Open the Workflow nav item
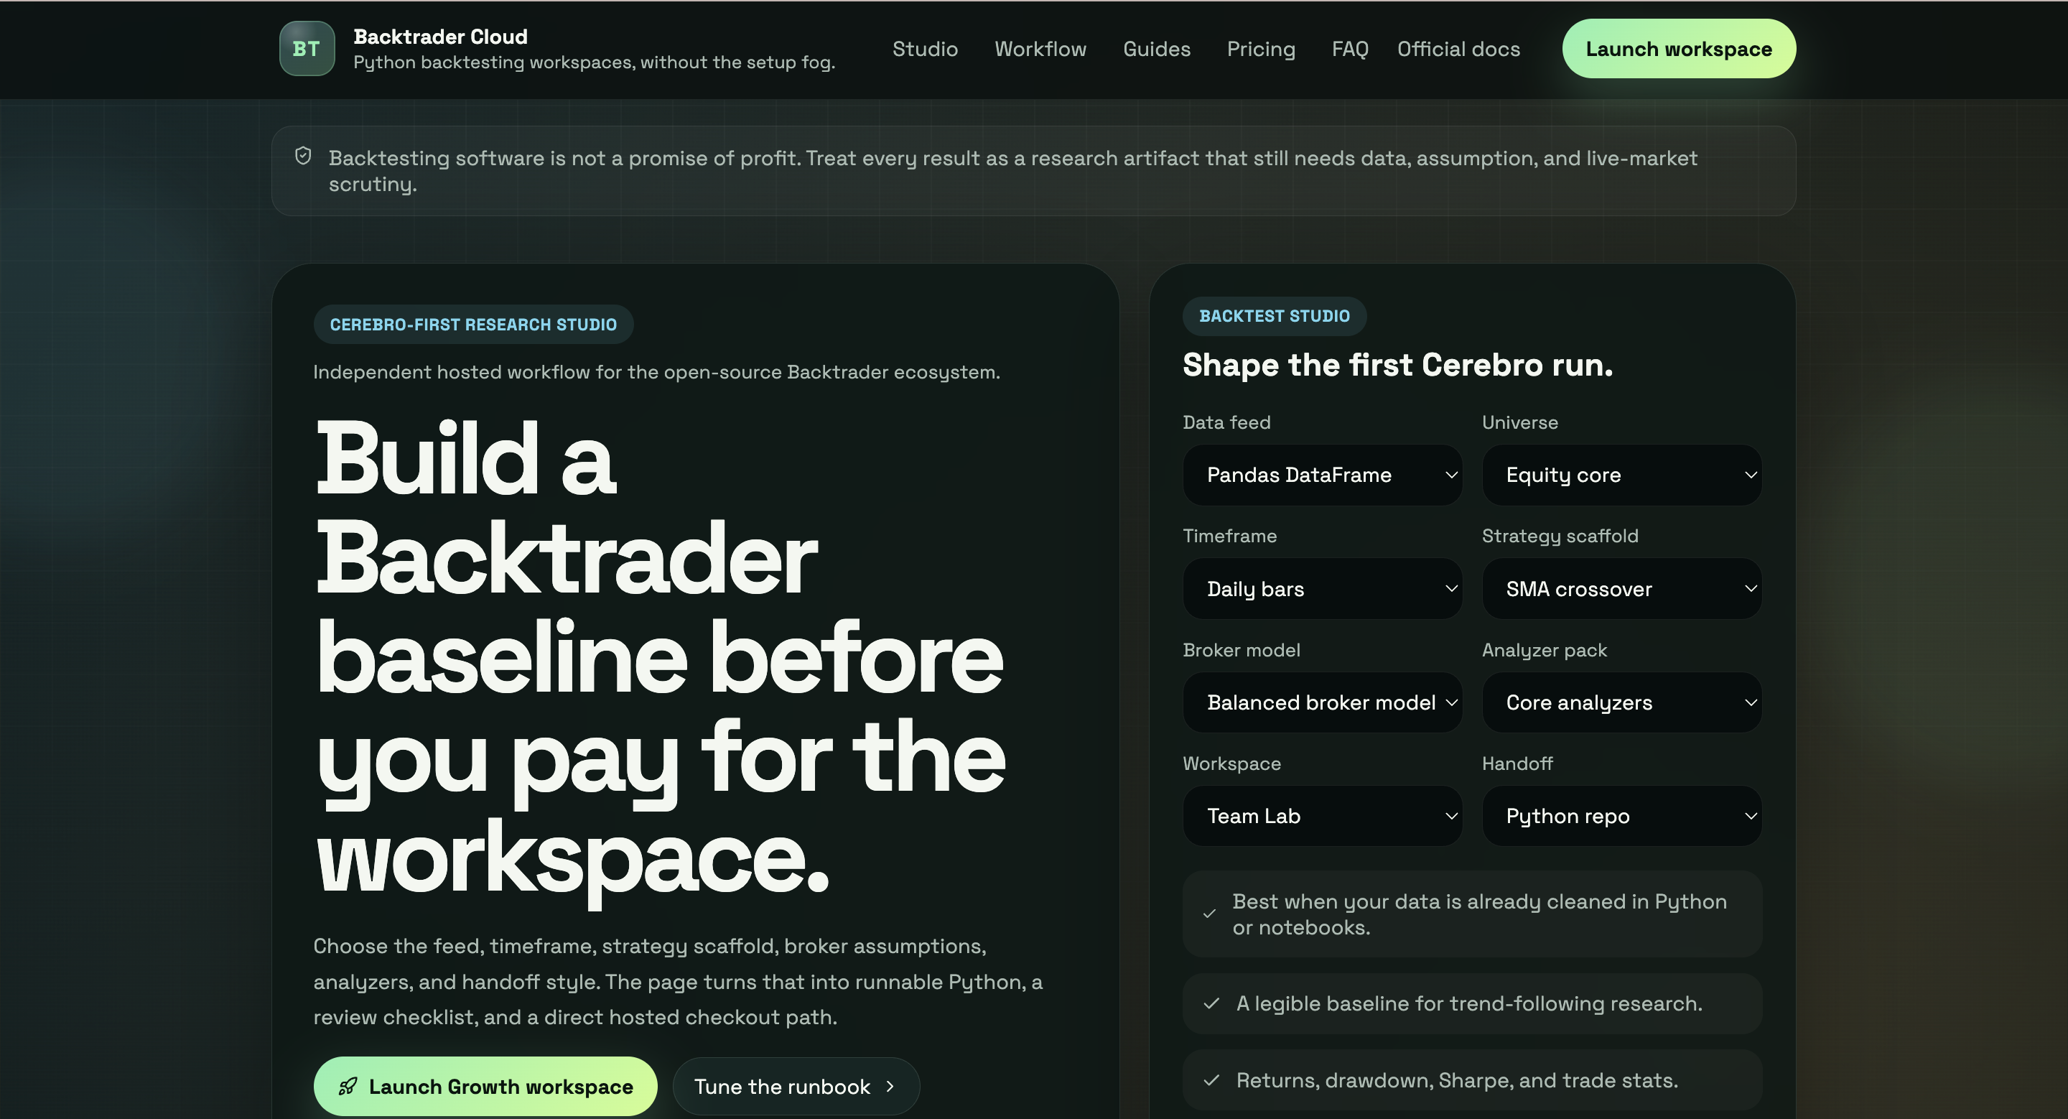 tap(1040, 49)
